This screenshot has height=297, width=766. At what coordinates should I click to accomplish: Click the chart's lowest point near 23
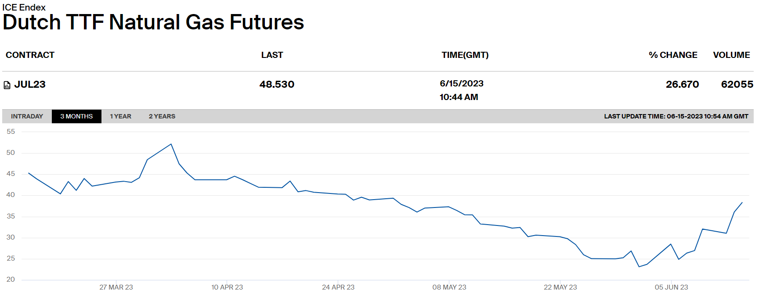pyautogui.click(x=639, y=267)
